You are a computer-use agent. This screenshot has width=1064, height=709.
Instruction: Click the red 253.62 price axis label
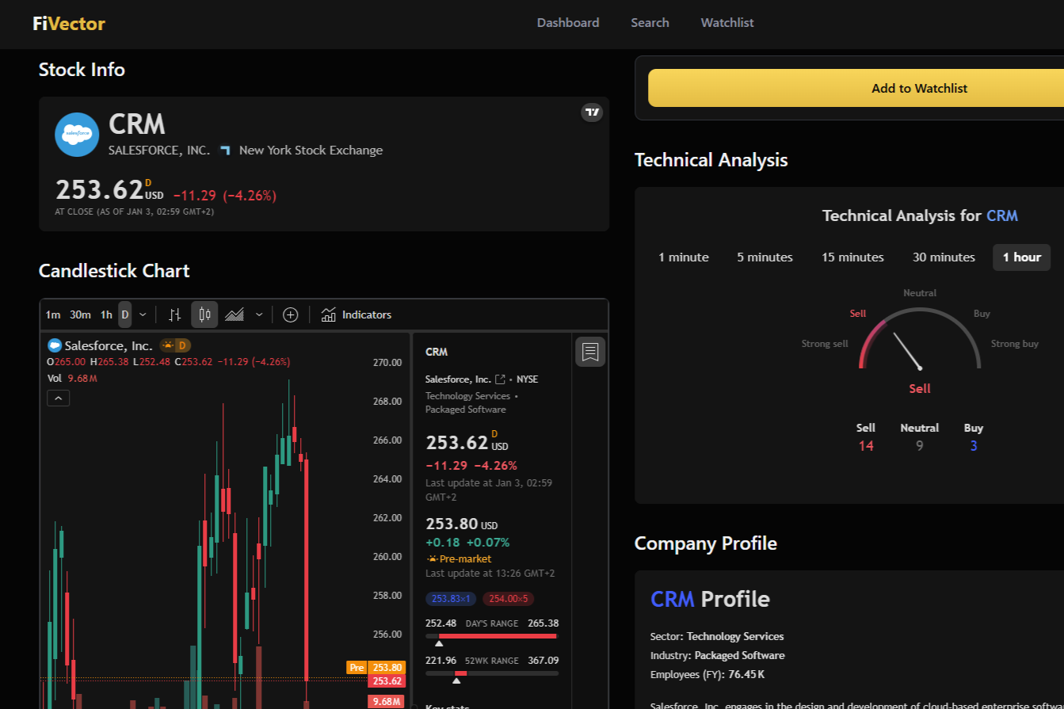(387, 681)
